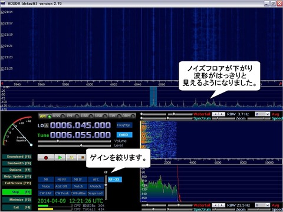Adjust the lower audio Speed slider
Image resolution: width=283 pixels, height=212 pixels.
click(x=259, y=210)
